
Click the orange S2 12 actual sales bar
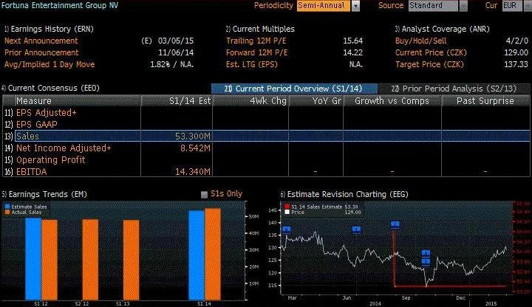(x=91, y=260)
